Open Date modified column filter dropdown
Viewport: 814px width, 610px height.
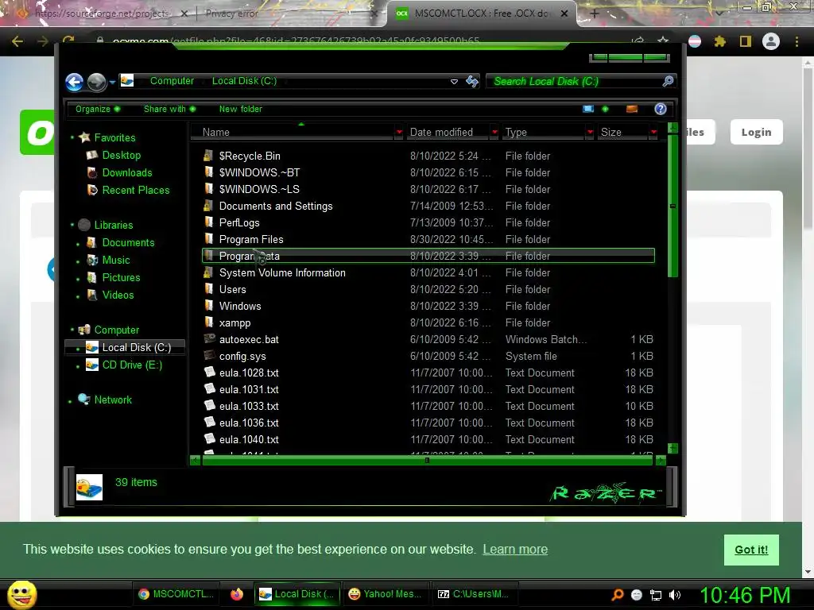(x=494, y=133)
